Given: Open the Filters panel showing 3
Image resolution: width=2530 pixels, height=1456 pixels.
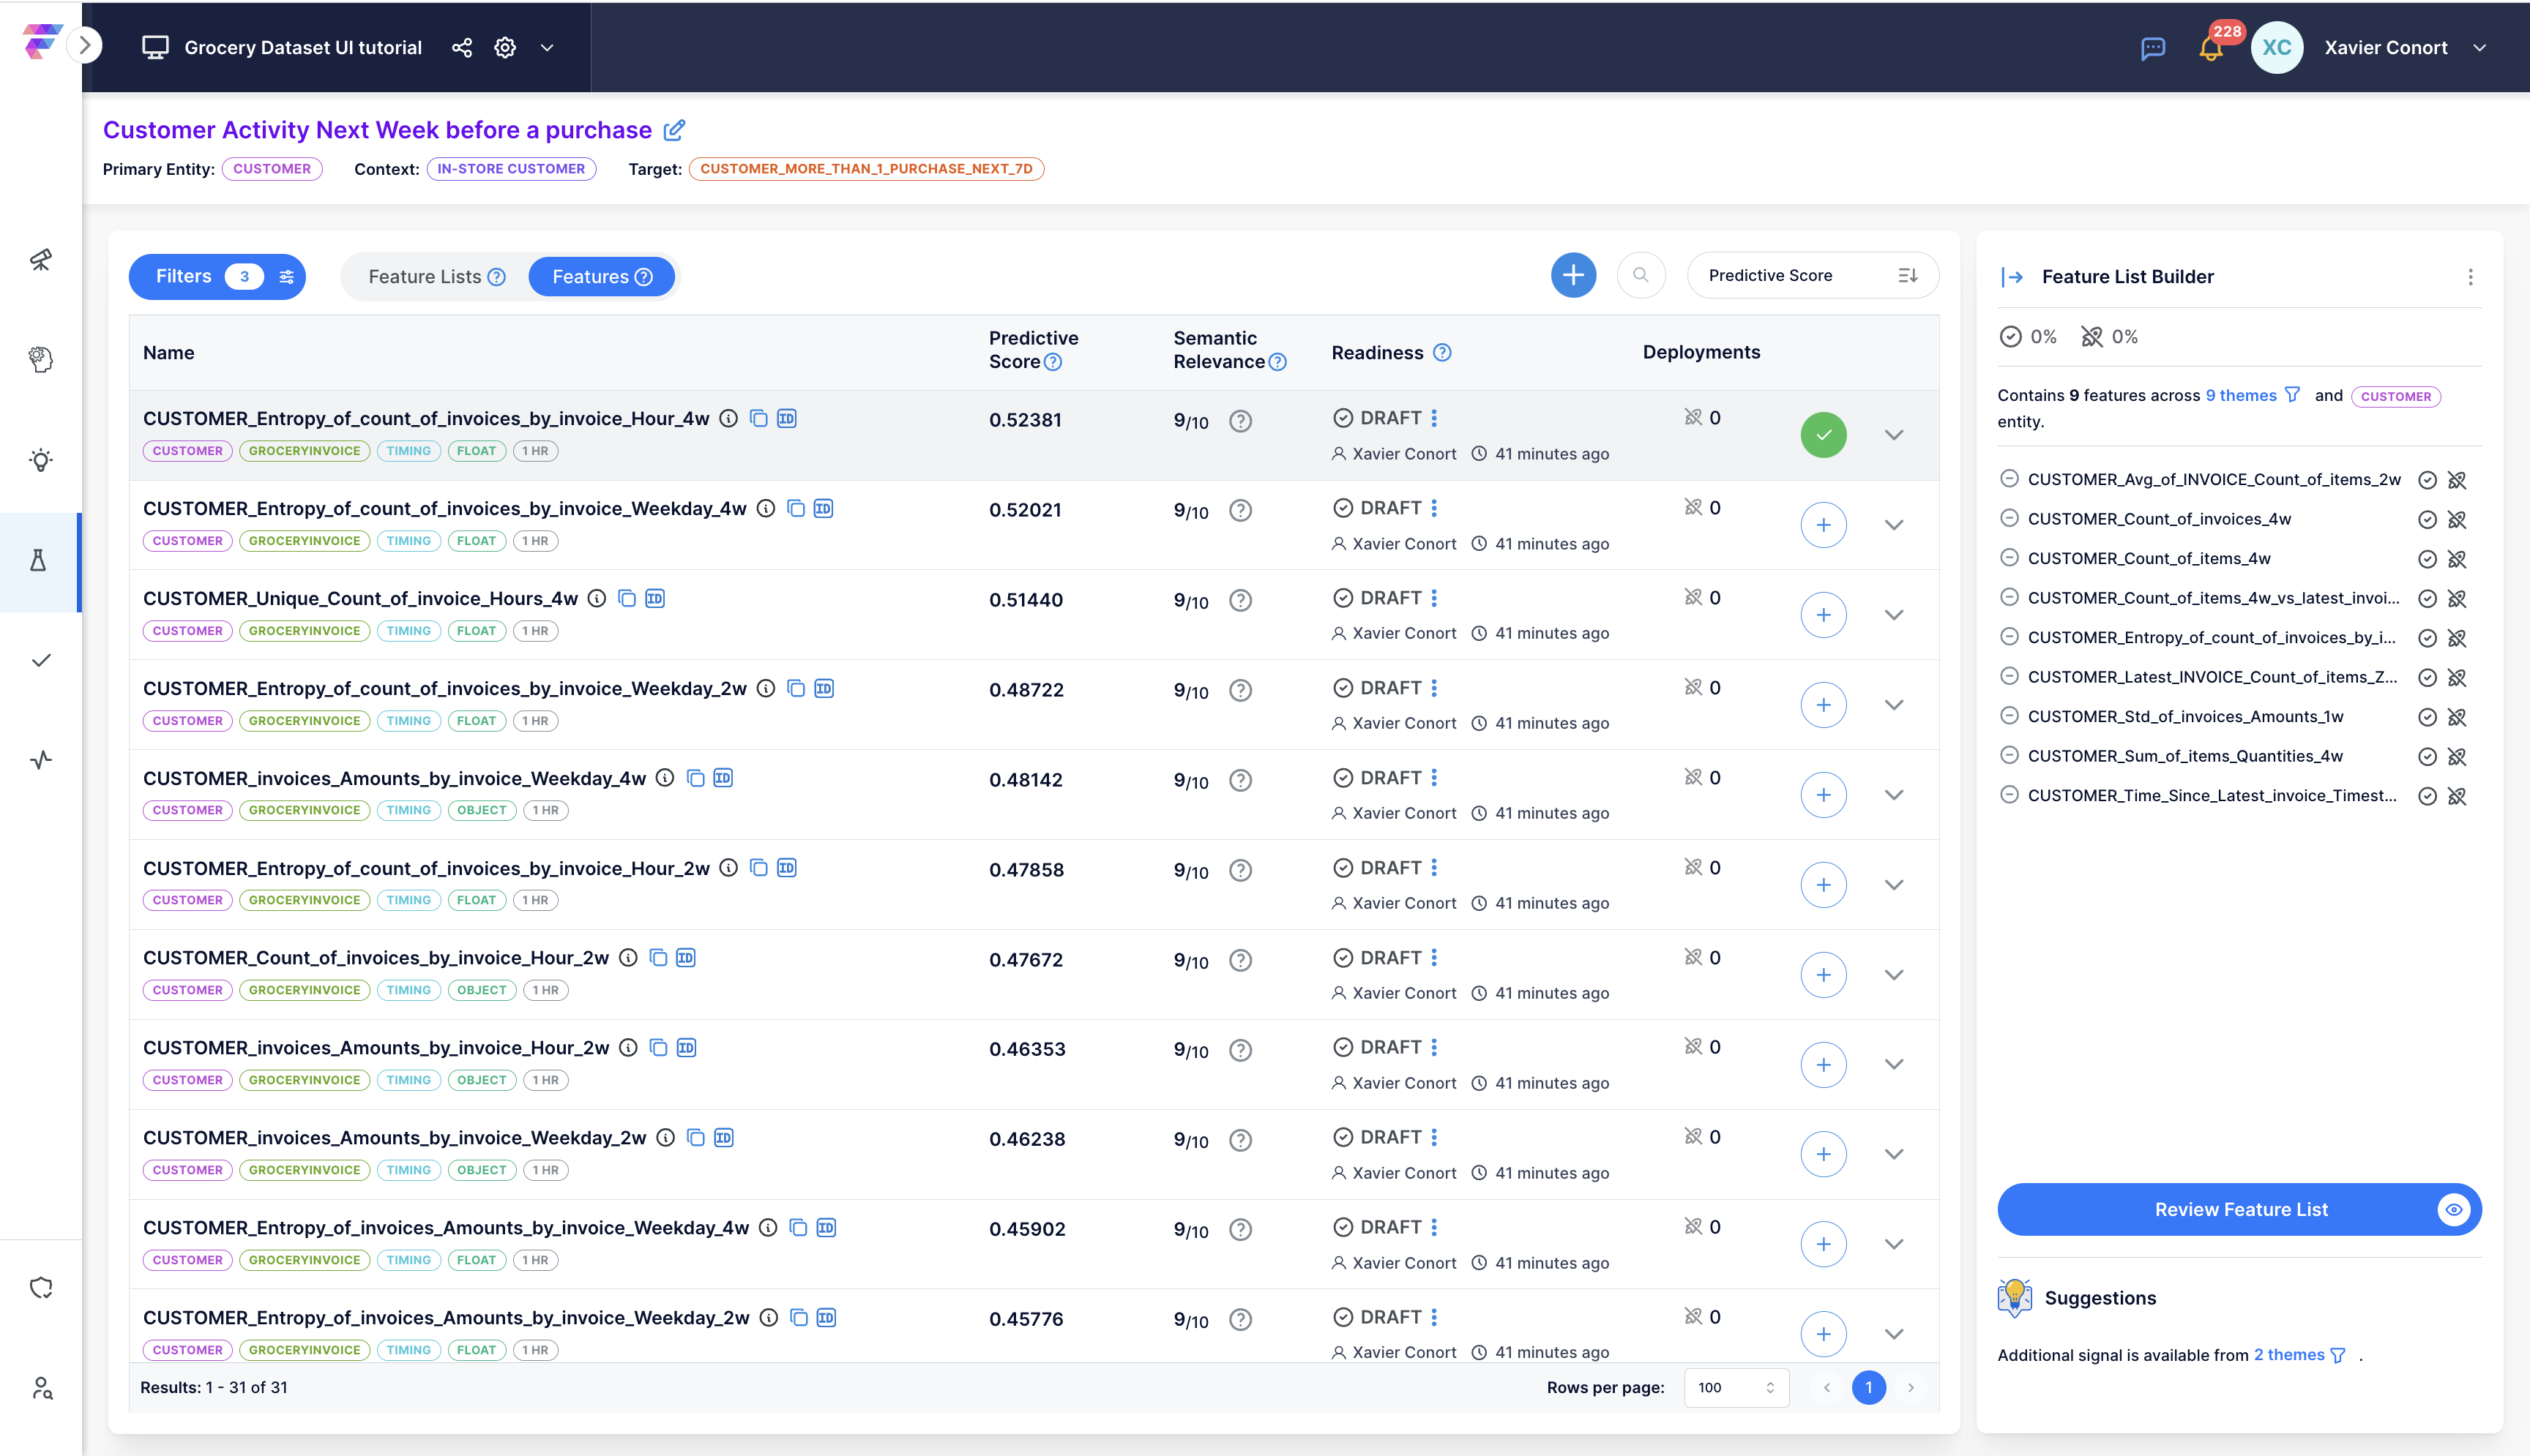Looking at the screenshot, I should [x=217, y=277].
